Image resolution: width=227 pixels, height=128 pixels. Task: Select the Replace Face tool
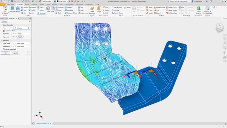point(171,7)
